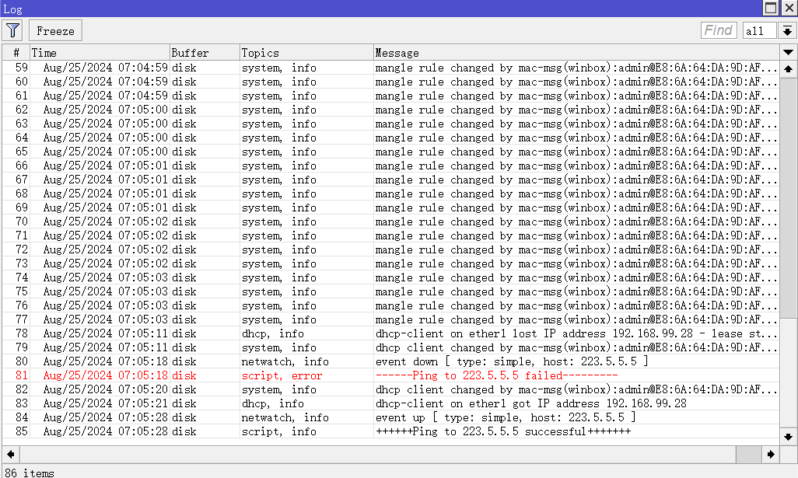798x478 pixels.
Task: Click the Buffer column header
Action: (205, 53)
